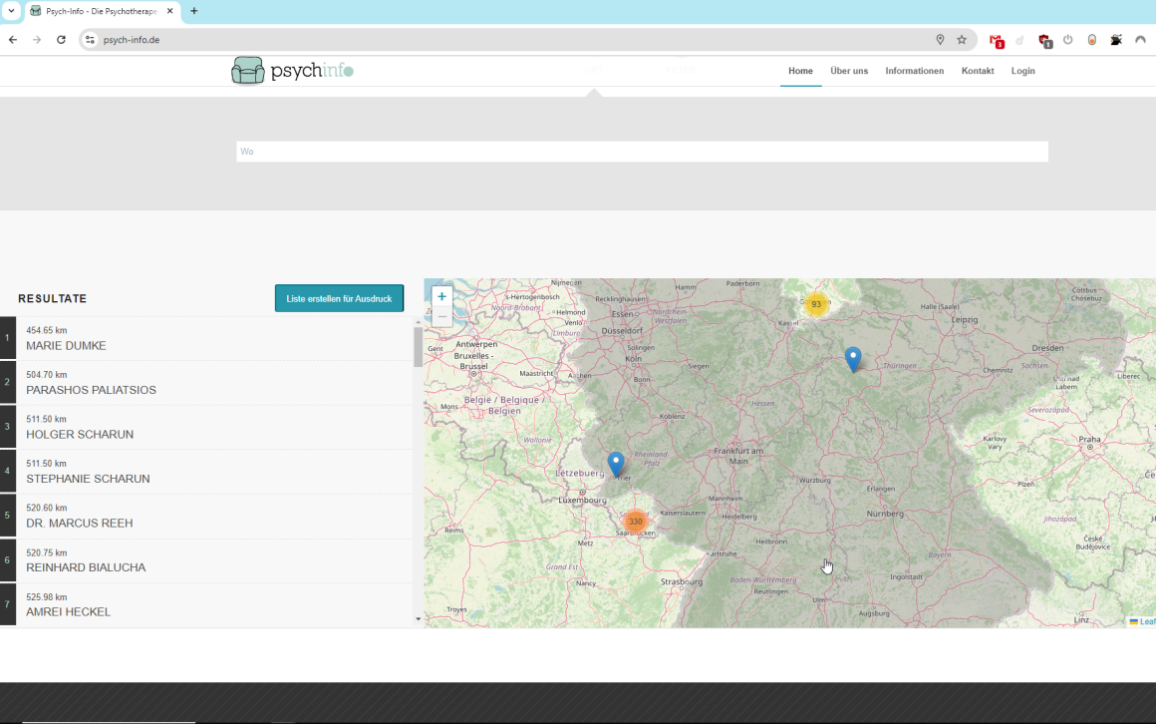The width and height of the screenshot is (1156, 724).
Task: Go to the Informationen menu item
Action: 914,71
